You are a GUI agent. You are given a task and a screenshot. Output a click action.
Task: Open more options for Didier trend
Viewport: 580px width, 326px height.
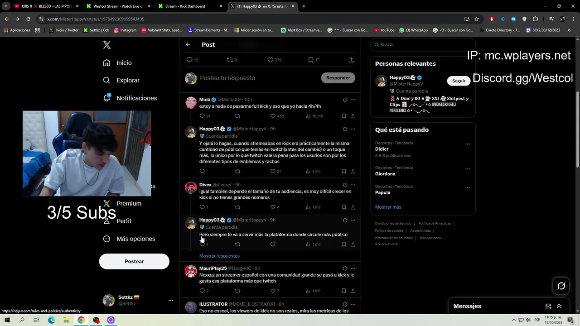tap(468, 144)
